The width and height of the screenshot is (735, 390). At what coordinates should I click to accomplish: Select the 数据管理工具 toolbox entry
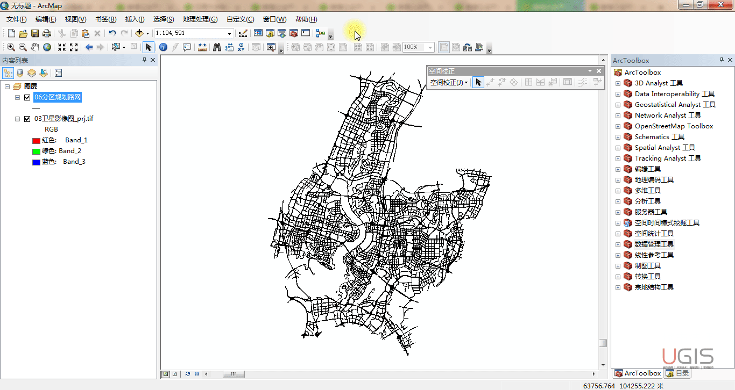(654, 244)
